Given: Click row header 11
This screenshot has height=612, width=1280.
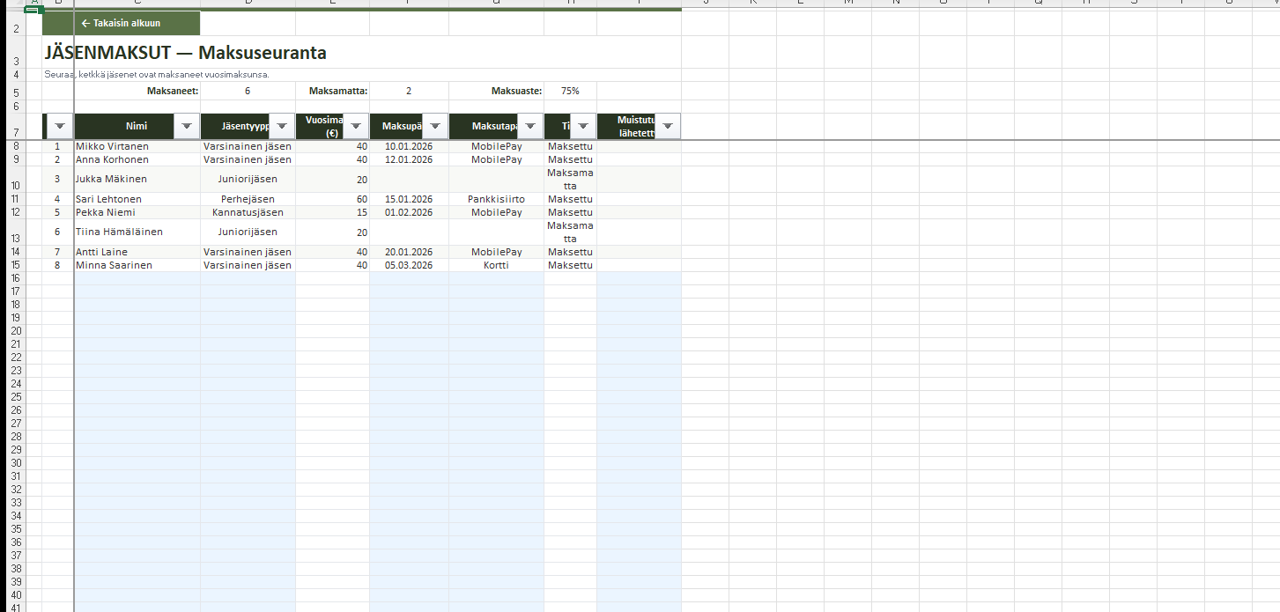Looking at the screenshot, I should tap(16, 199).
